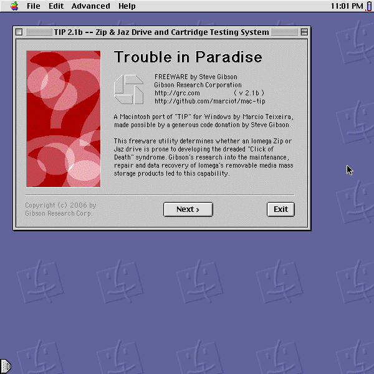Click the Gibson Research Corporation logo
This screenshot has height=374, width=374.
click(128, 89)
